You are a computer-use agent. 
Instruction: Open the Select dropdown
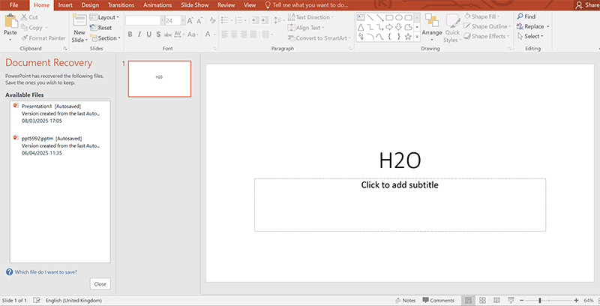coord(530,36)
